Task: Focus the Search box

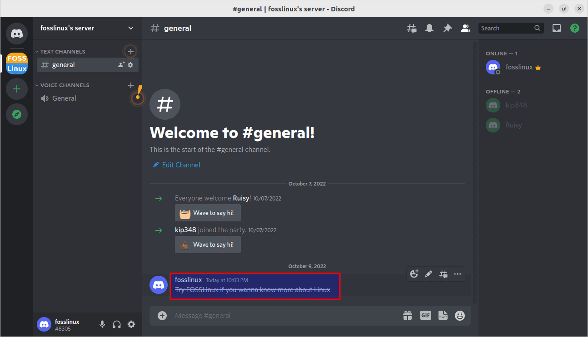Action: (511, 28)
